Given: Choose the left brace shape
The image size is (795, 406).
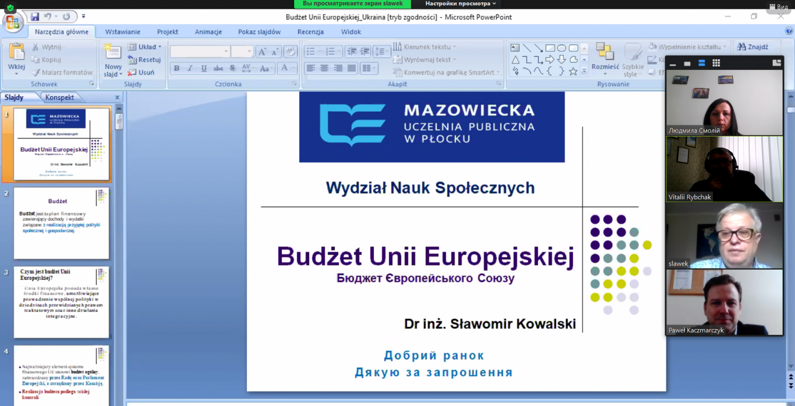Looking at the screenshot, I should click(x=550, y=71).
